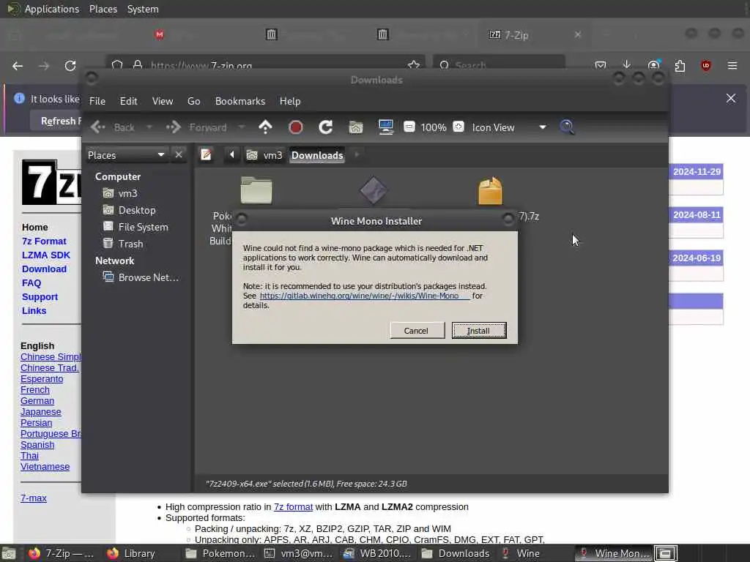Open Go menu in file manager

coord(193,101)
